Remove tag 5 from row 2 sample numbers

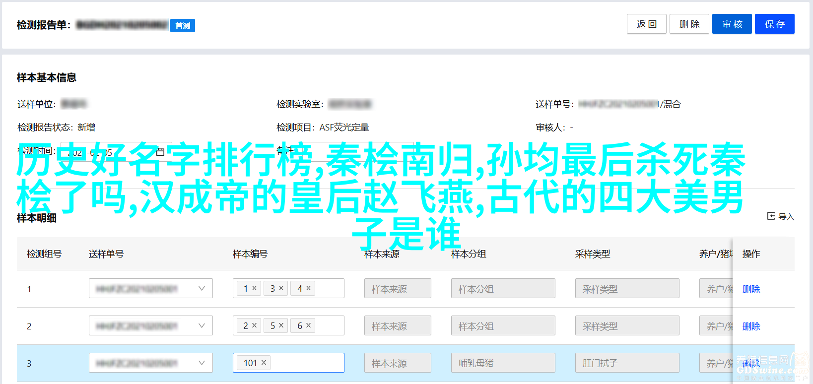point(281,325)
